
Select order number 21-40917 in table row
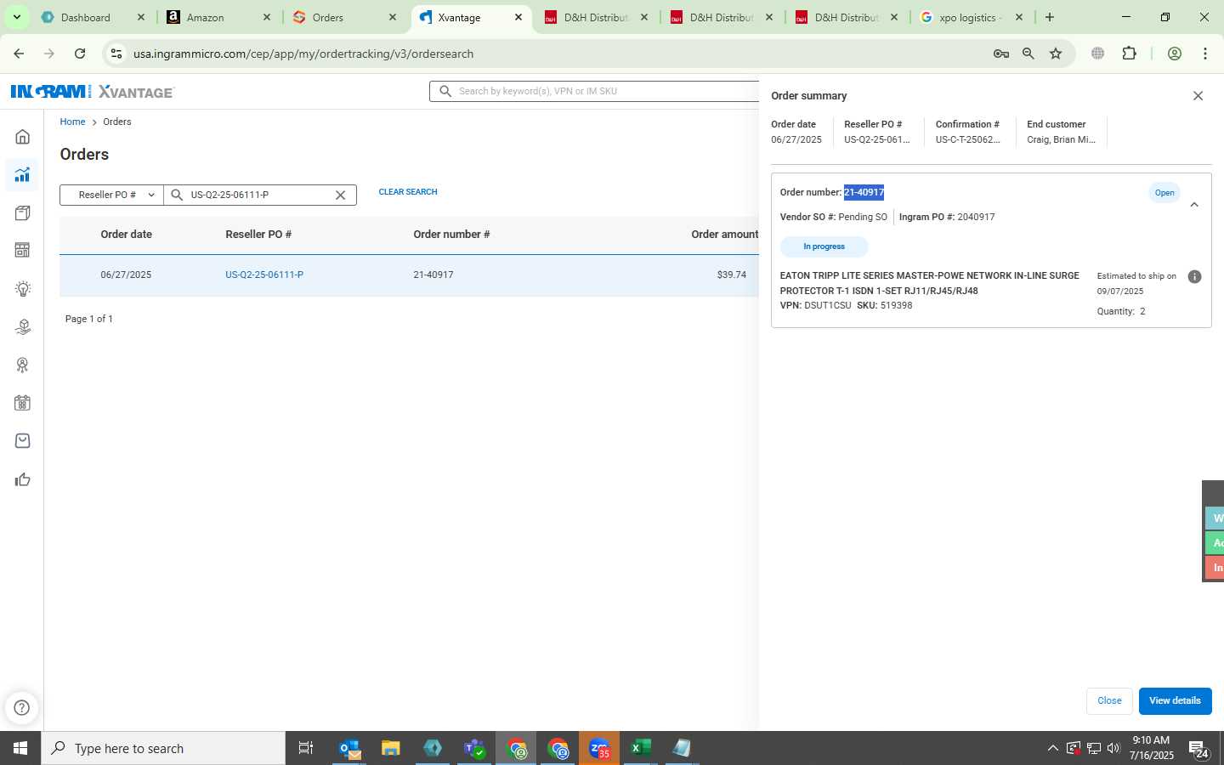coord(433,275)
